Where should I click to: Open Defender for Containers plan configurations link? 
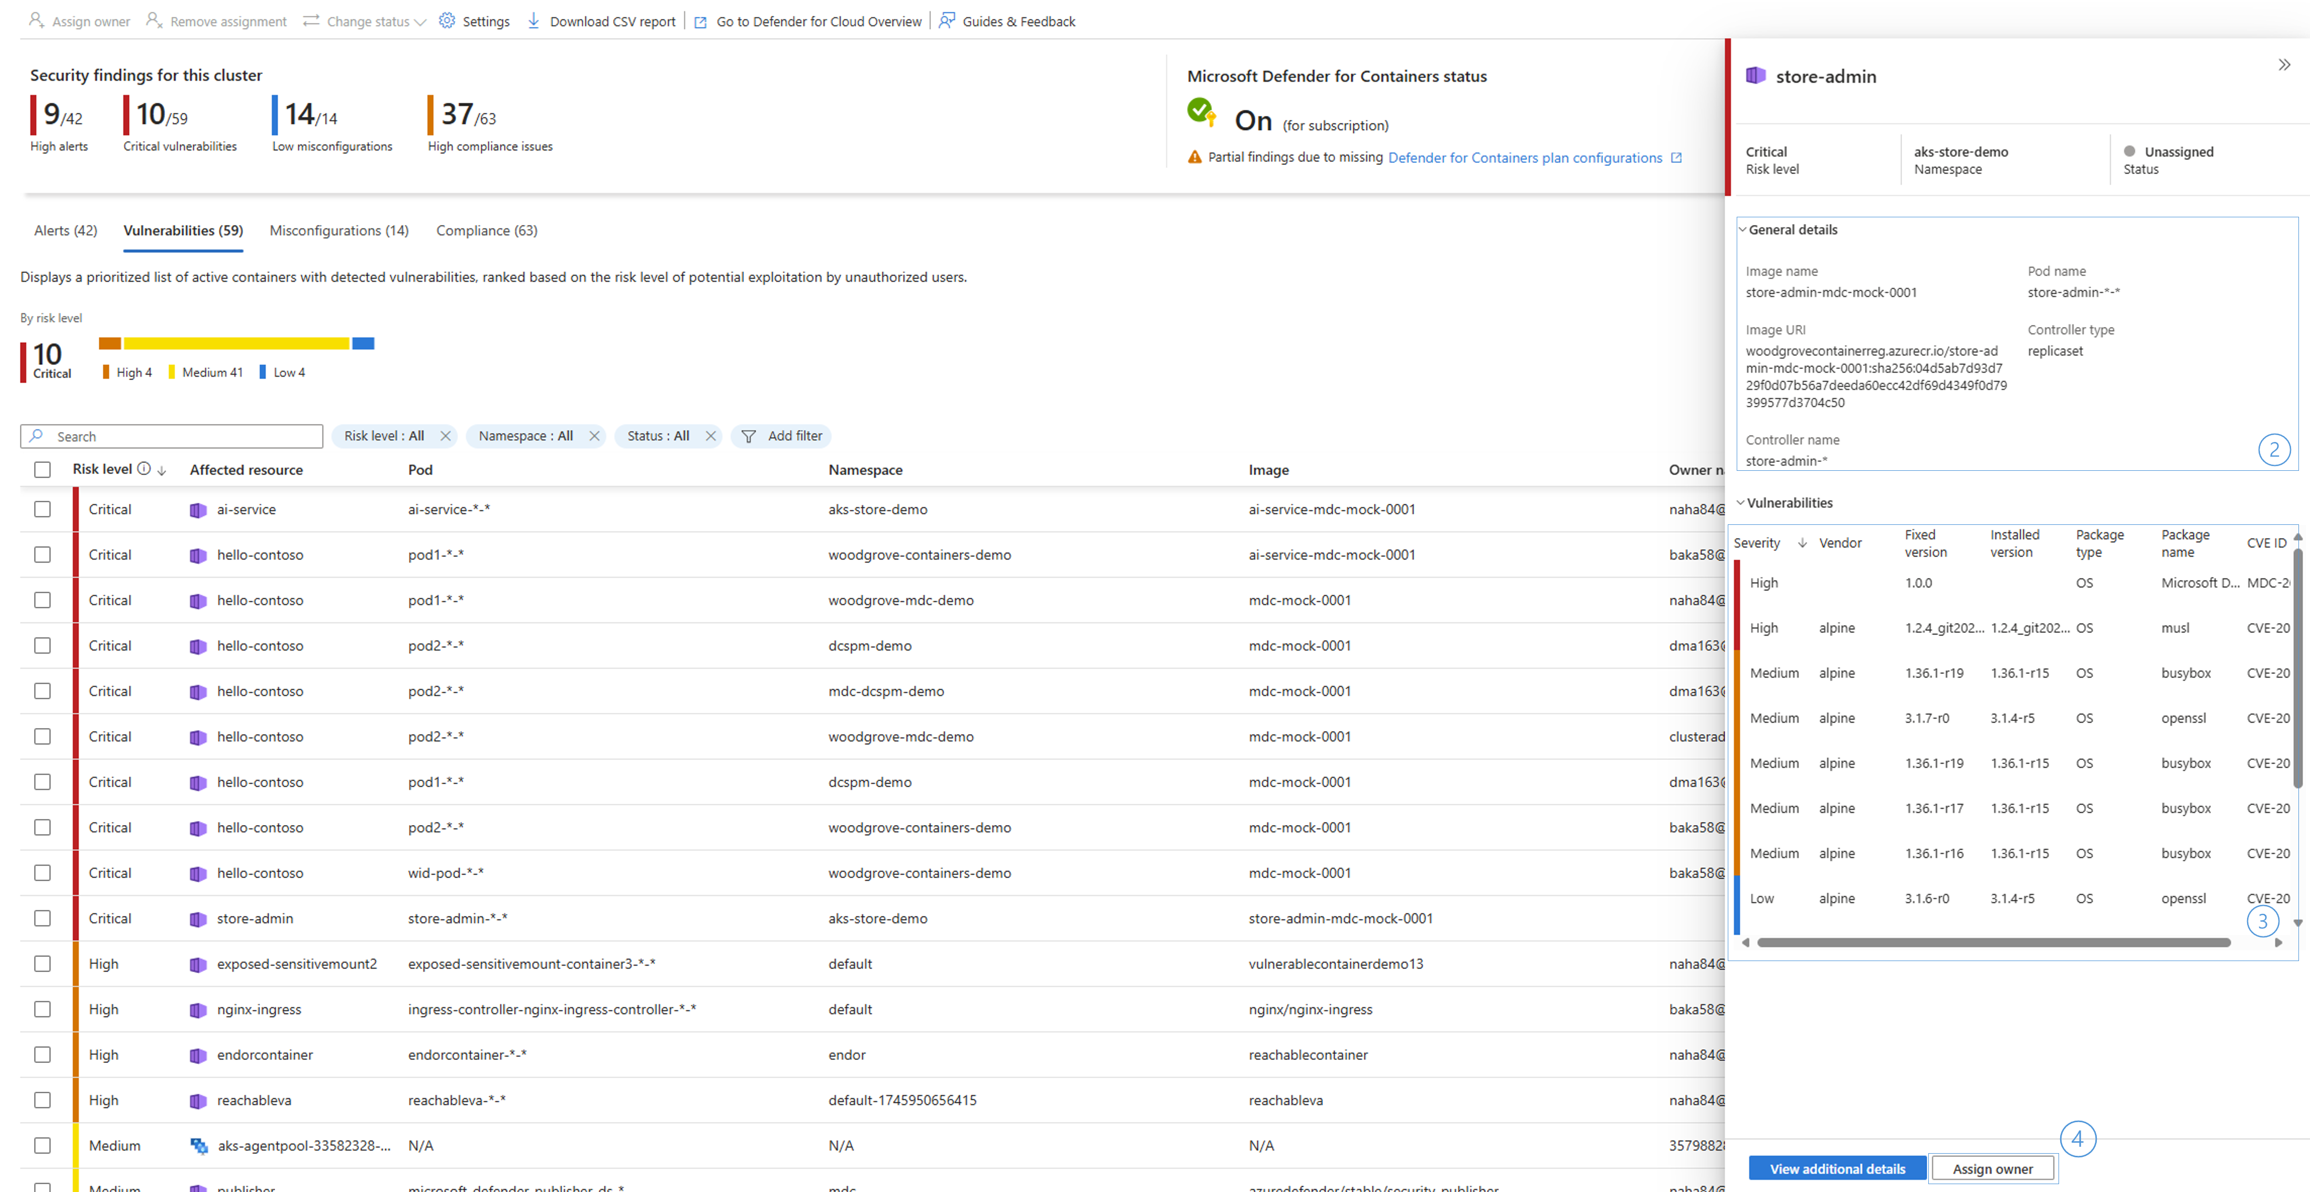(x=1525, y=158)
